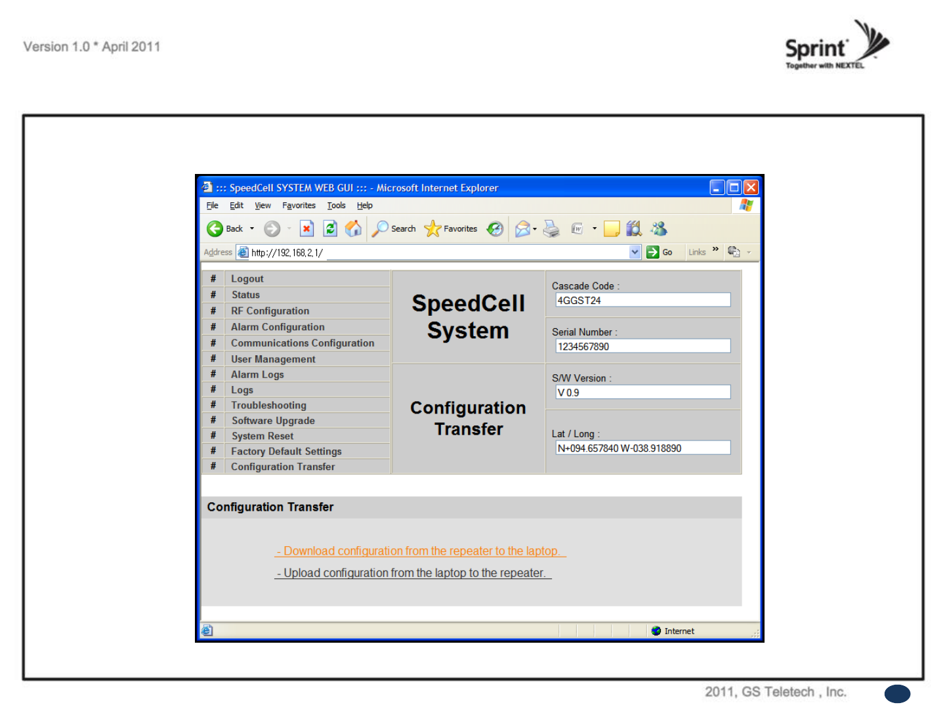Open dropdown arrow at far right of address row
The image size is (945, 709).
point(749,252)
